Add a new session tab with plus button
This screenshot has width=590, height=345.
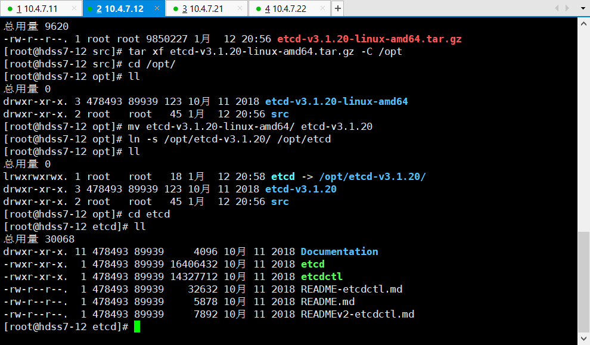[337, 8]
